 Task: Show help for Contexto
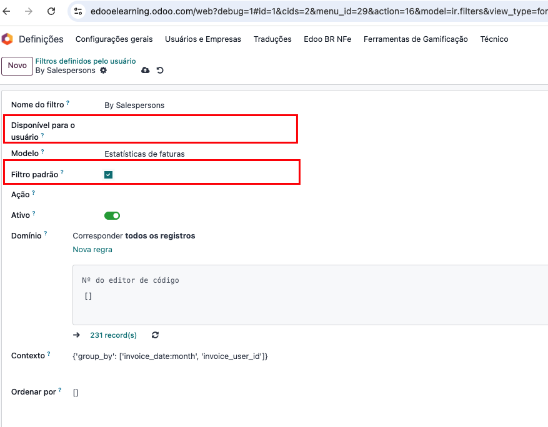click(x=49, y=354)
